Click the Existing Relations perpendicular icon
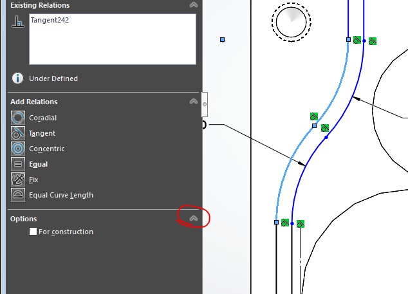 [17, 22]
